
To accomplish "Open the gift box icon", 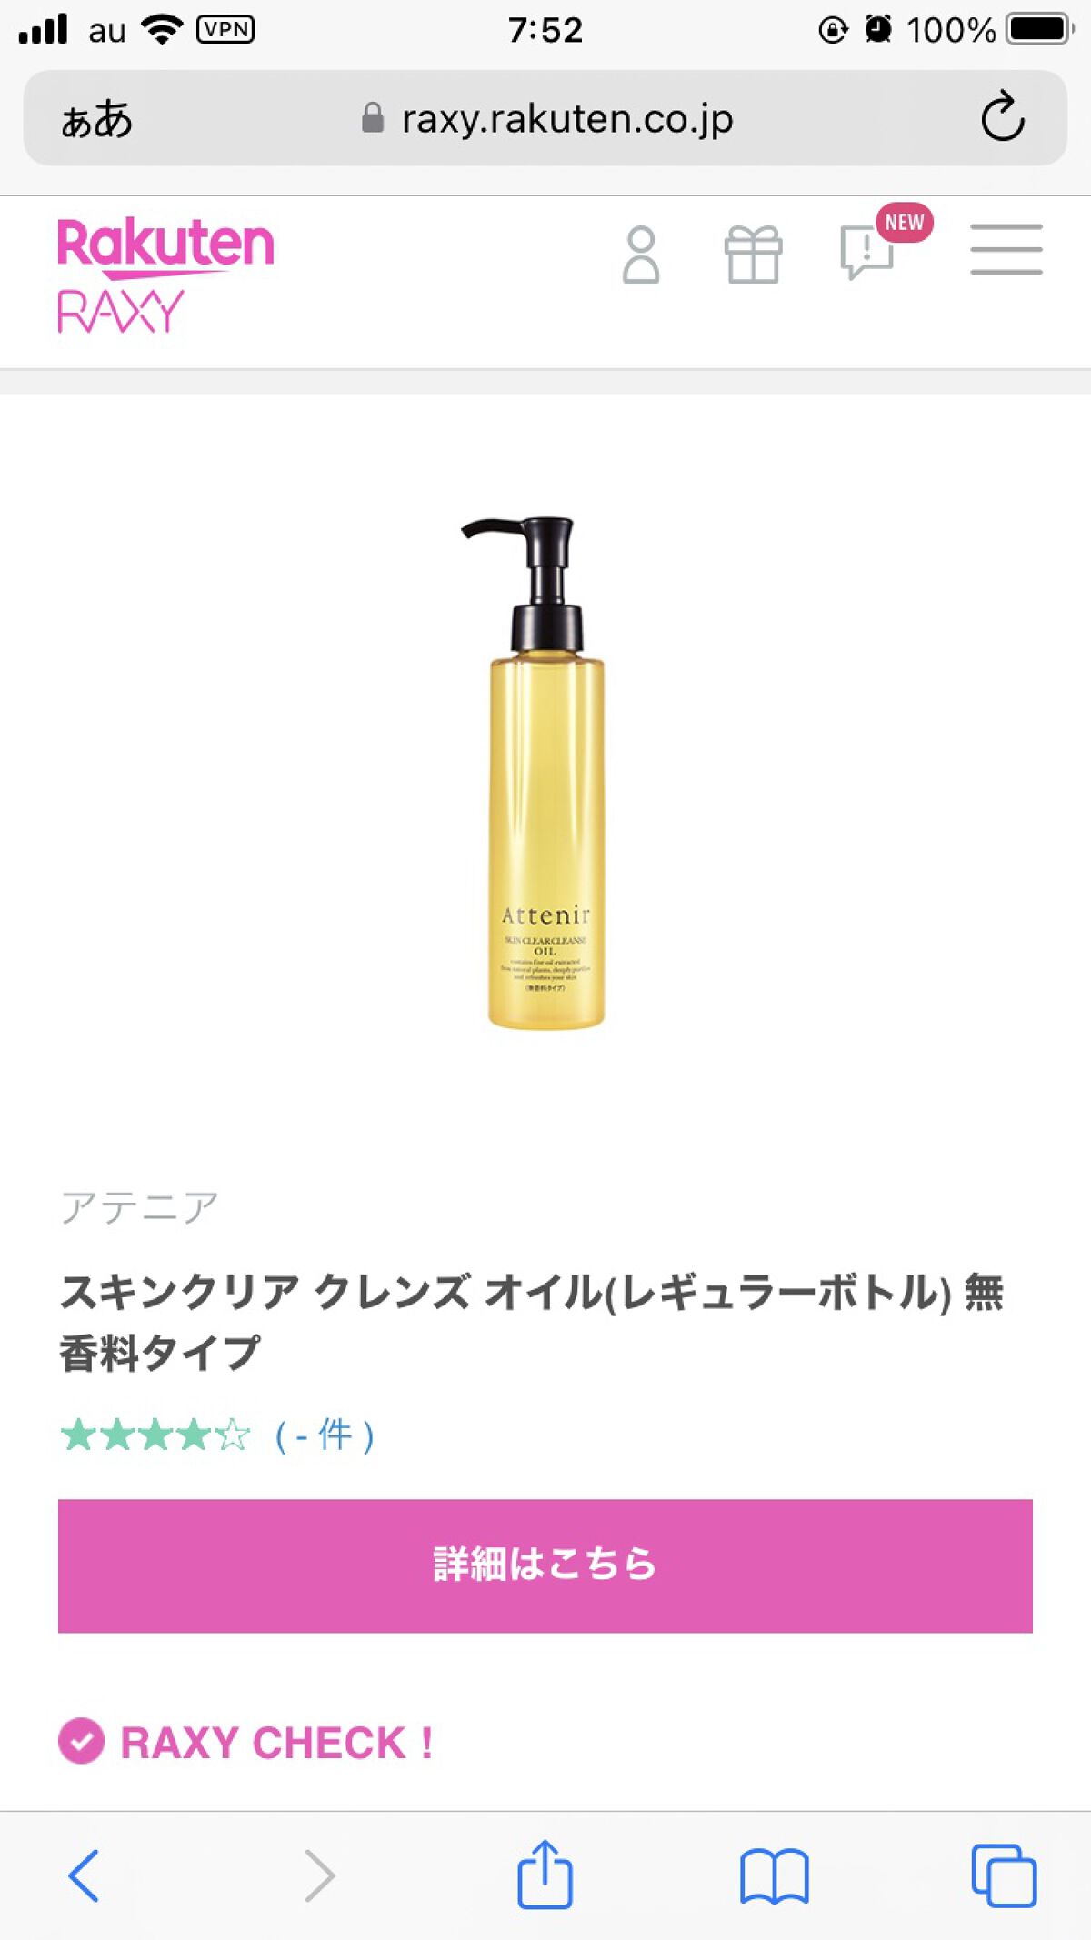I will pyautogui.click(x=753, y=255).
